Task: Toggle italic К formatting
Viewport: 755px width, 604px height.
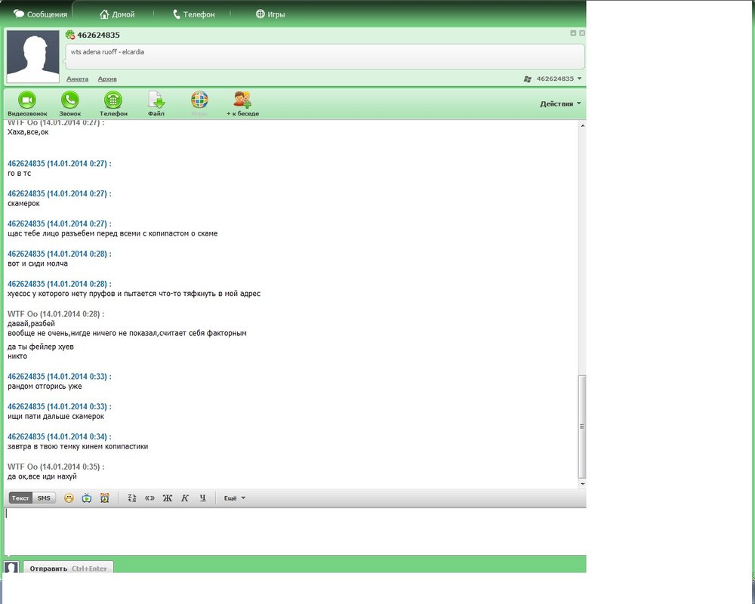Action: coord(185,498)
